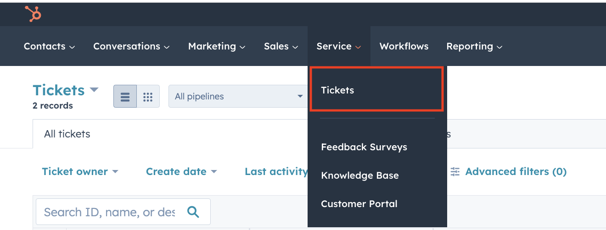The width and height of the screenshot is (606, 230).
Task: Open the Marketing menu
Action: (217, 46)
